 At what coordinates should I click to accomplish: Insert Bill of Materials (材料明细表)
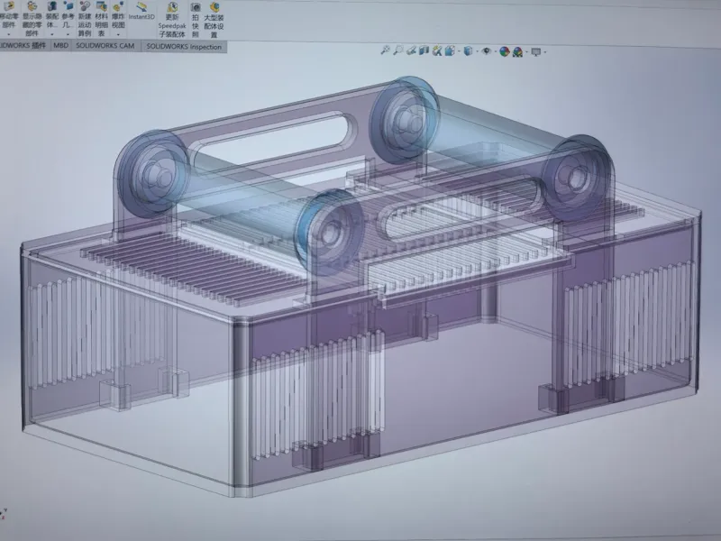101,18
